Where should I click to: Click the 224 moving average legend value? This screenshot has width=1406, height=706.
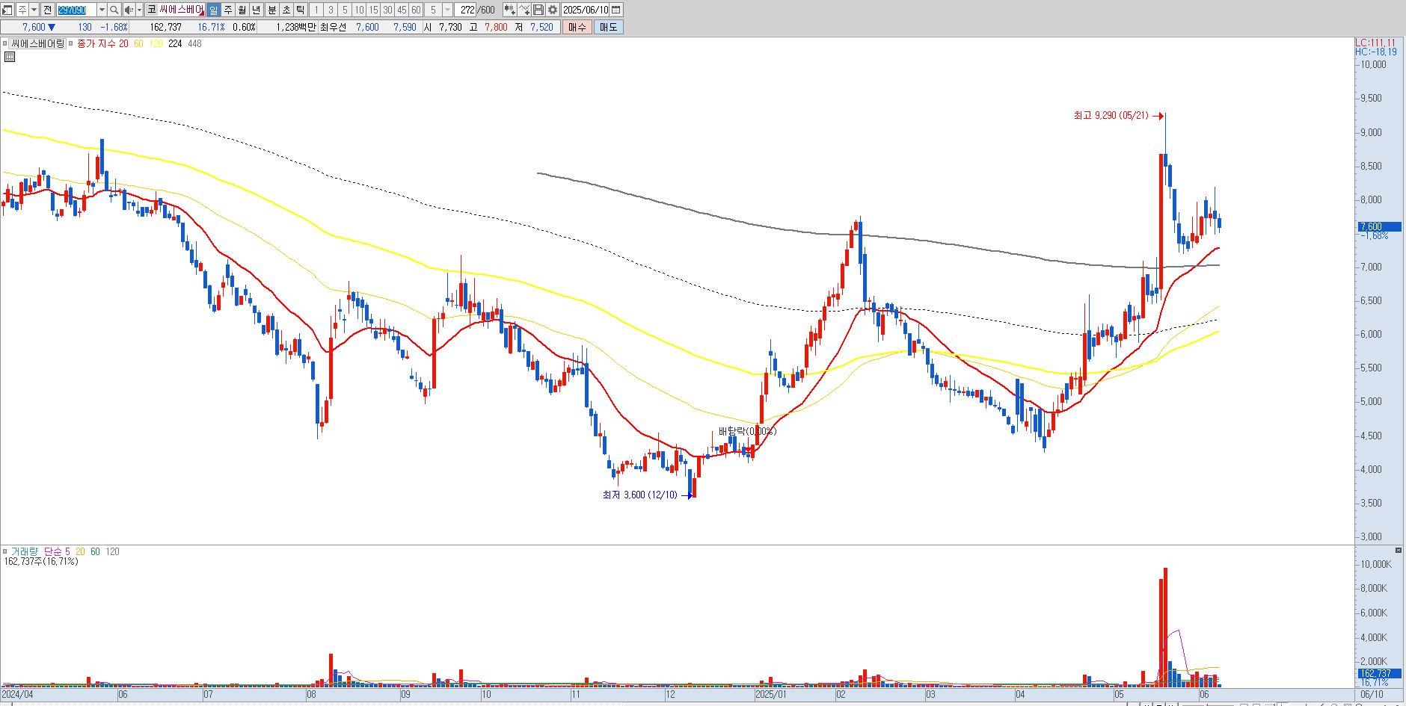(175, 44)
